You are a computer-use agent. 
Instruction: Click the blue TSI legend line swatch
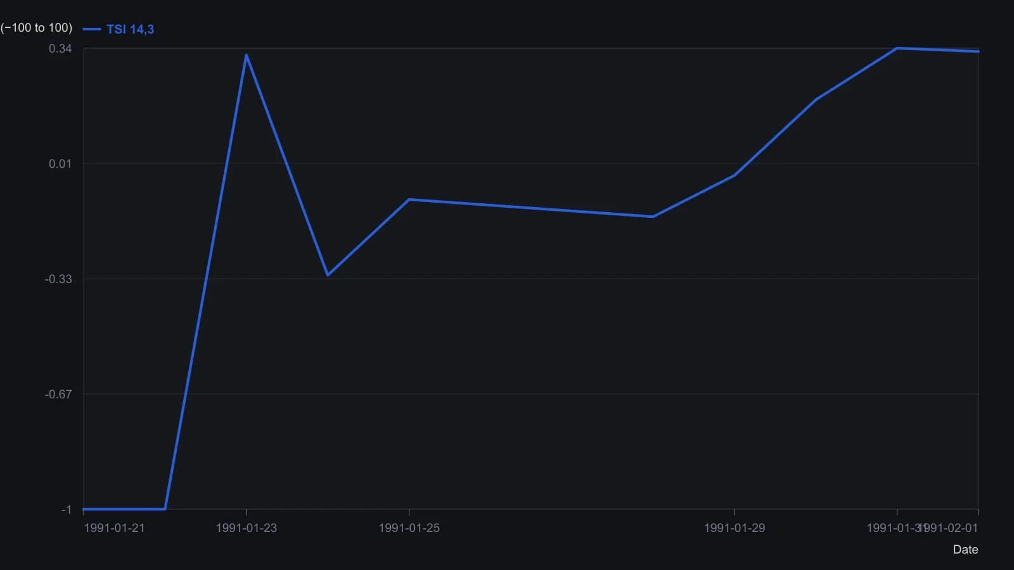click(92, 29)
